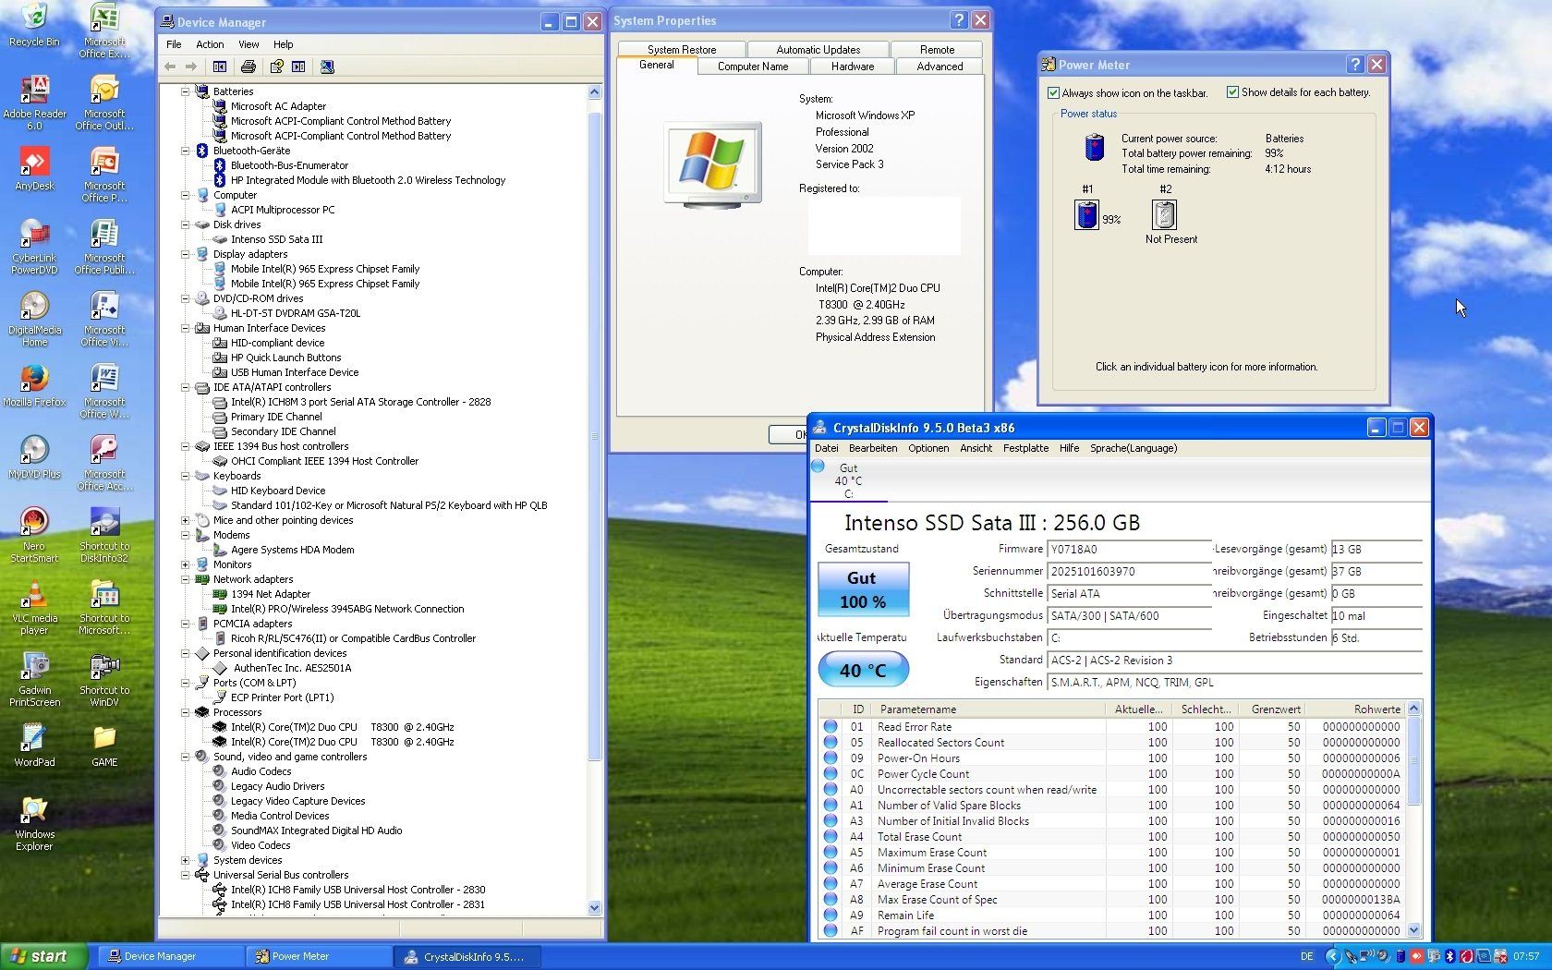Collapse Display adapters node

pos(186,254)
